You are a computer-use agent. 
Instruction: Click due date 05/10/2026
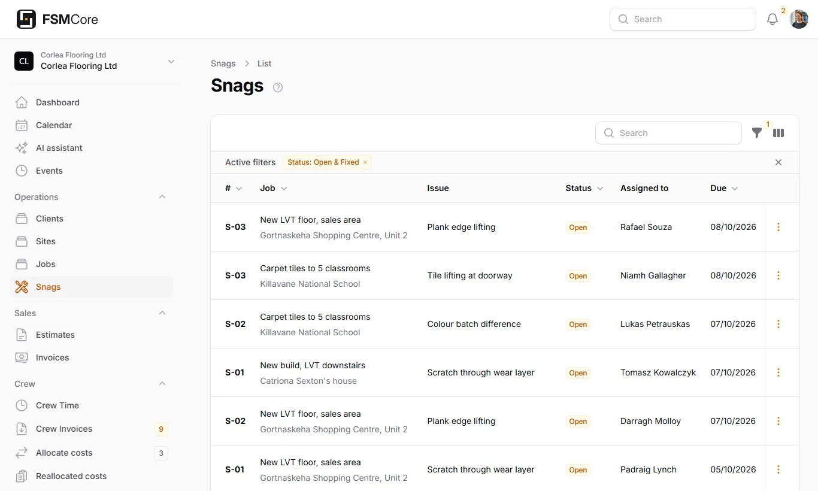[x=733, y=469]
